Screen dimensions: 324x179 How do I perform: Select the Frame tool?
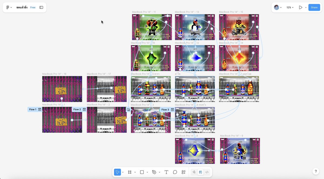tap(130, 172)
